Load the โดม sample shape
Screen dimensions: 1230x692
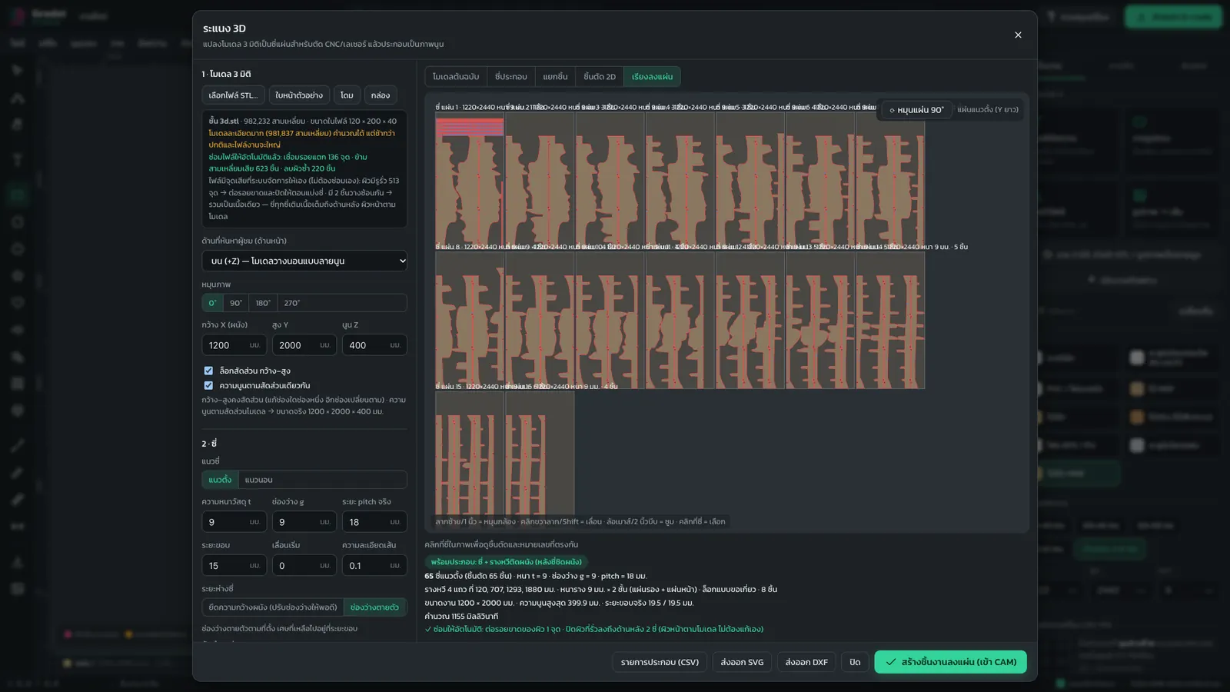click(x=347, y=95)
